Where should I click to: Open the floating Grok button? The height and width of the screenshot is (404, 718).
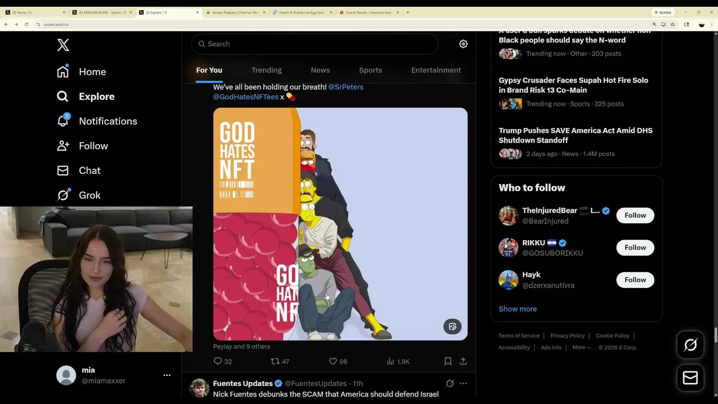691,345
